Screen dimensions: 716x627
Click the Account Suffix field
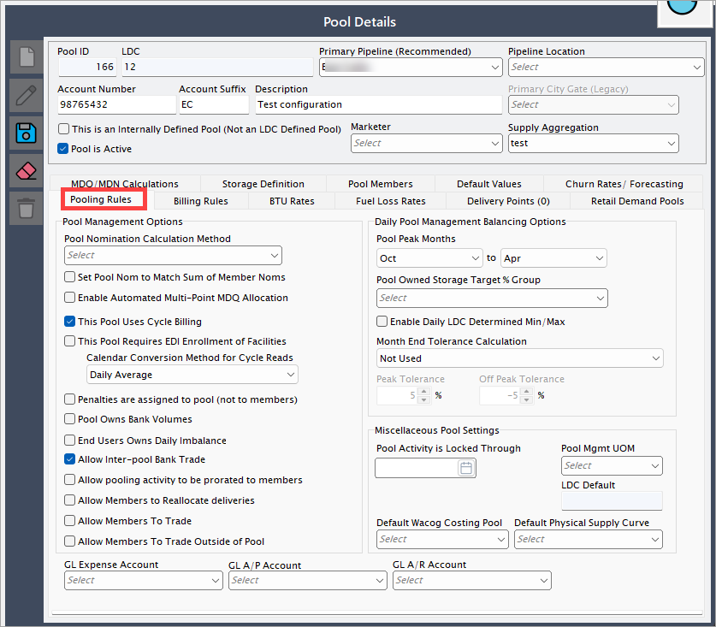coord(214,104)
